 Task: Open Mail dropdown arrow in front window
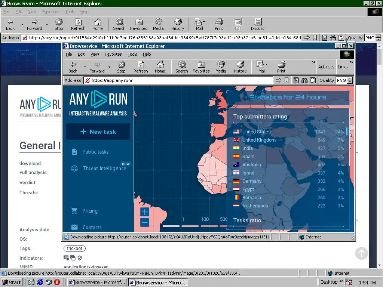click(266, 64)
